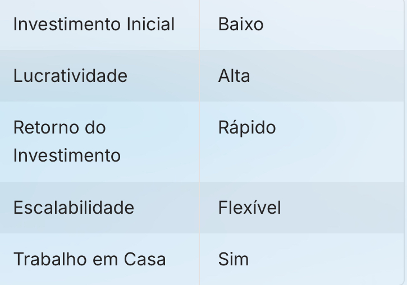Click the "Lucratividade" row label
Screen dimensions: 407x285
pyautogui.click(x=70, y=76)
